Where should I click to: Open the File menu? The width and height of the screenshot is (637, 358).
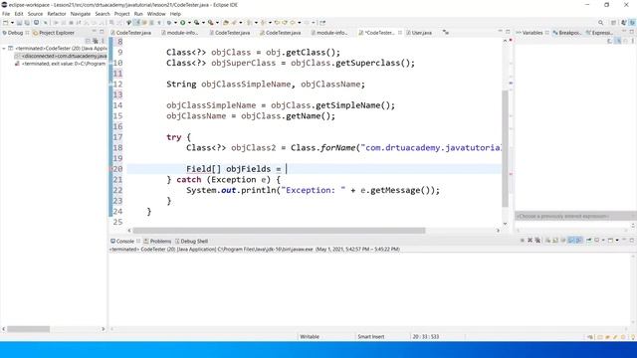[x=6, y=14]
